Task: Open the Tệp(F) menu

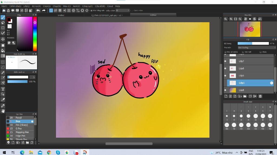Action: point(4,6)
